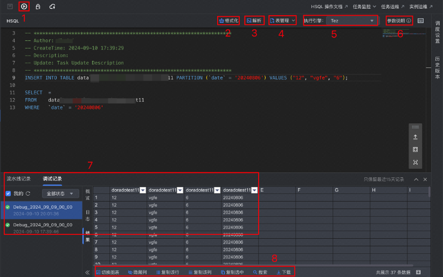This screenshot has height=277, width=443.
Task: Collapse results panel with the up chevron
Action: click(416, 179)
